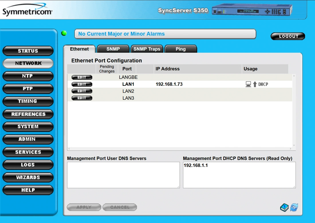Viewport: 315px width, 223px height.
Task: Open the HELP section
Action: (28, 190)
